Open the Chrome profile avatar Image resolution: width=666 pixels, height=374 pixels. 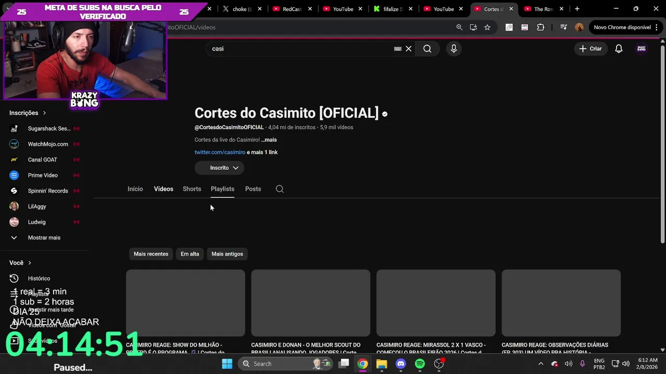pyautogui.click(x=579, y=27)
